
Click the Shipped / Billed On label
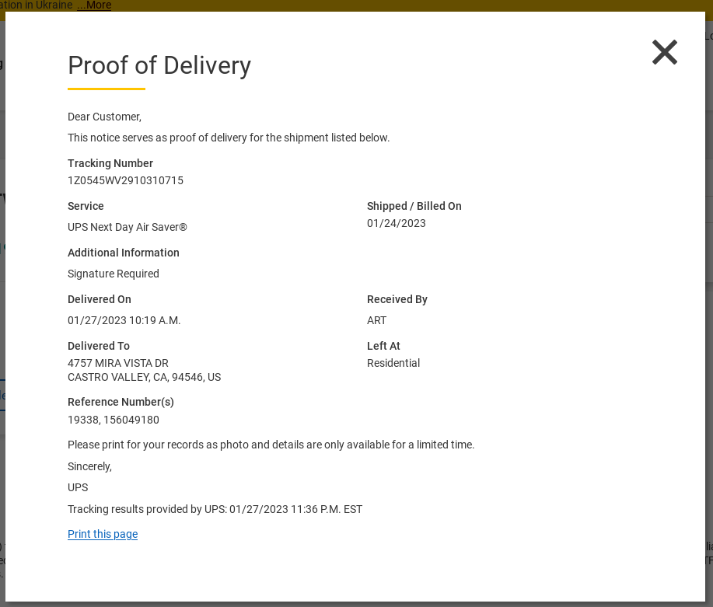(x=414, y=206)
